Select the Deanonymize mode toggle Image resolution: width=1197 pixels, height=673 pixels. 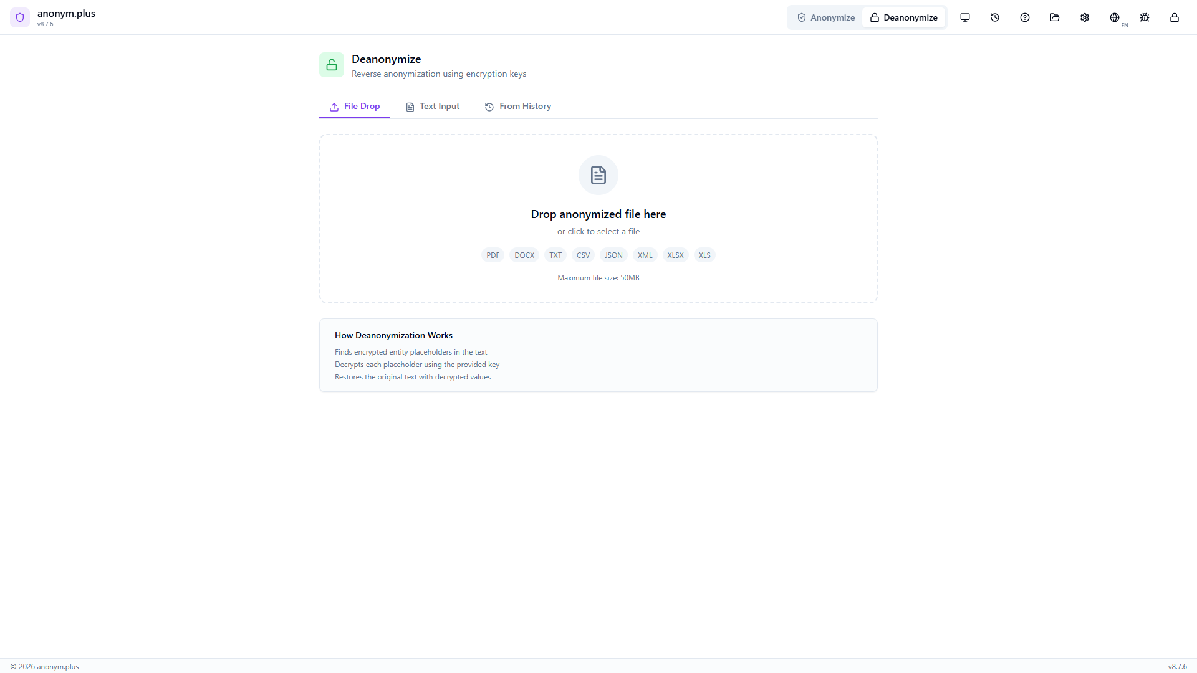click(904, 17)
